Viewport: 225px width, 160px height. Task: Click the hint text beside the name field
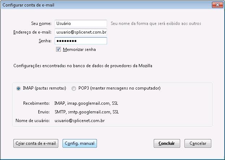point(156,23)
